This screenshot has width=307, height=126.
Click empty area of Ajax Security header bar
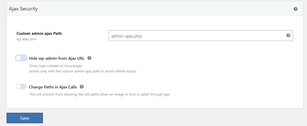(165, 9)
